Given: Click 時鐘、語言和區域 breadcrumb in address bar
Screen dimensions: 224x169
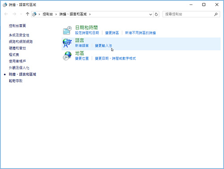Looking at the screenshot, I should (73, 14).
